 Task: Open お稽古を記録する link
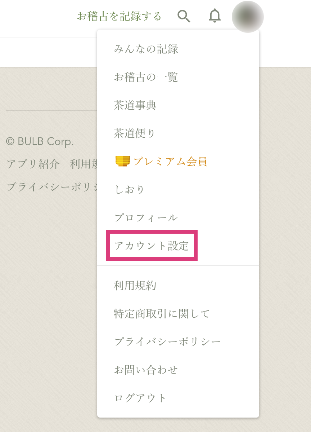pyautogui.click(x=120, y=16)
